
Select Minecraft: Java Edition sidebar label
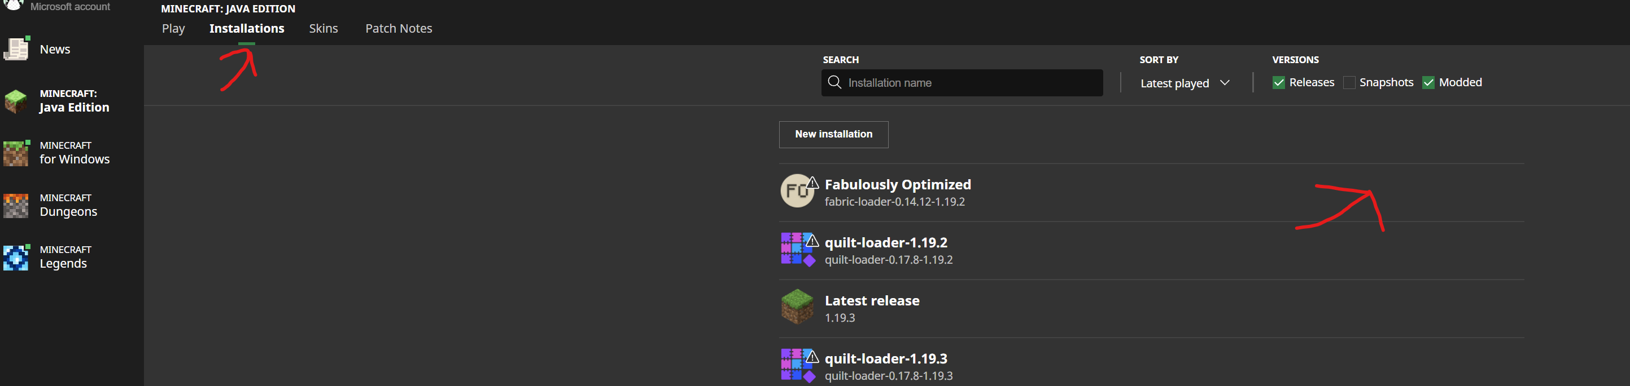[75, 101]
